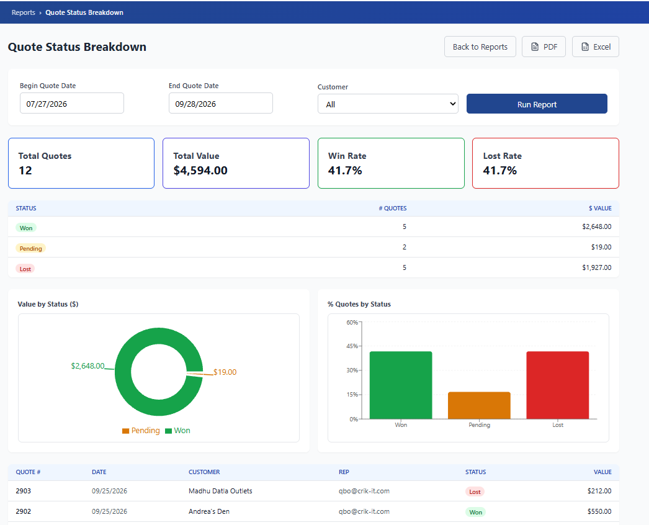Click the $19.00 donut chart label

pyautogui.click(x=225, y=372)
